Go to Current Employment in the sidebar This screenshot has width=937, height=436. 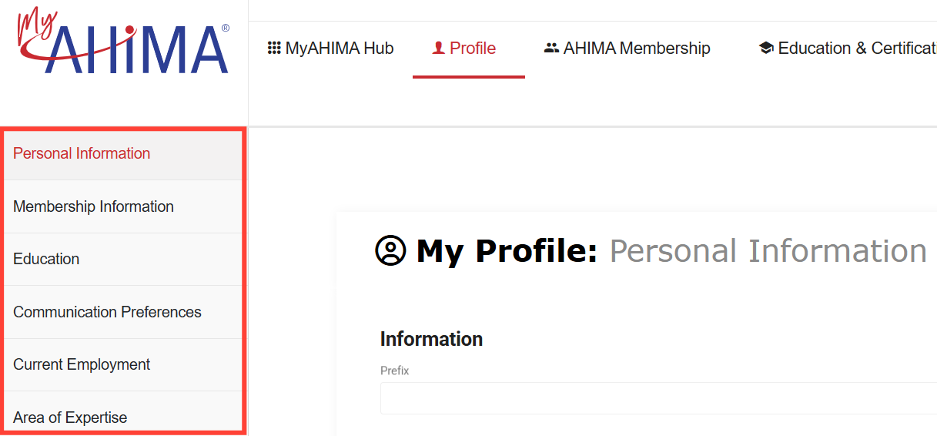[x=82, y=364]
